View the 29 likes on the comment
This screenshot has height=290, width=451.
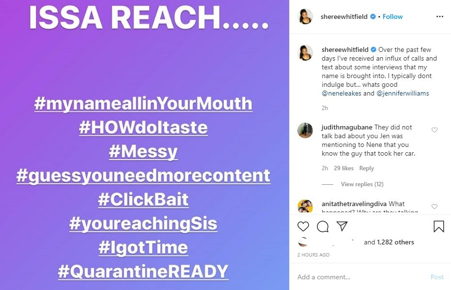click(x=343, y=168)
